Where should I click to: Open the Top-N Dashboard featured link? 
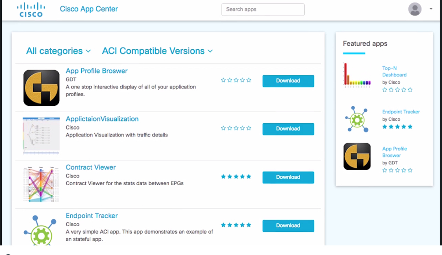(394, 72)
